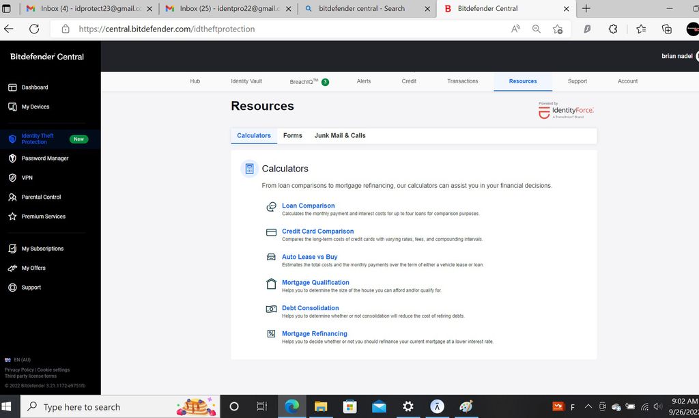Check My Offers in the sidebar
The image size is (699, 418).
pyautogui.click(x=33, y=268)
